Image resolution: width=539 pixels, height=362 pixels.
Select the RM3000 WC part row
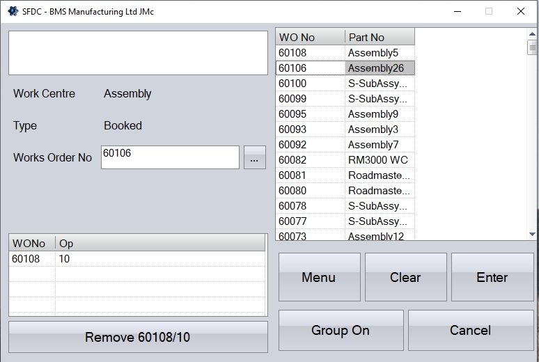378,160
